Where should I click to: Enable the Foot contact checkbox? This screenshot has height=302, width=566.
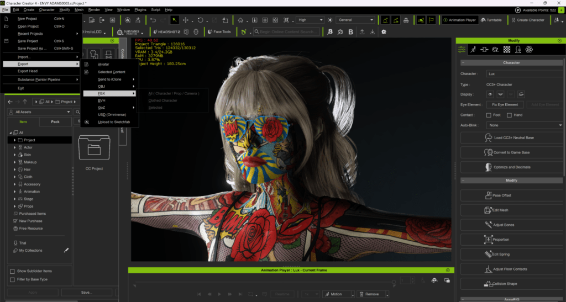point(489,115)
